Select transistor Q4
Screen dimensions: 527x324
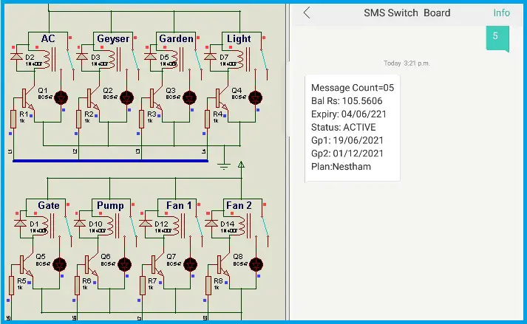(221, 98)
